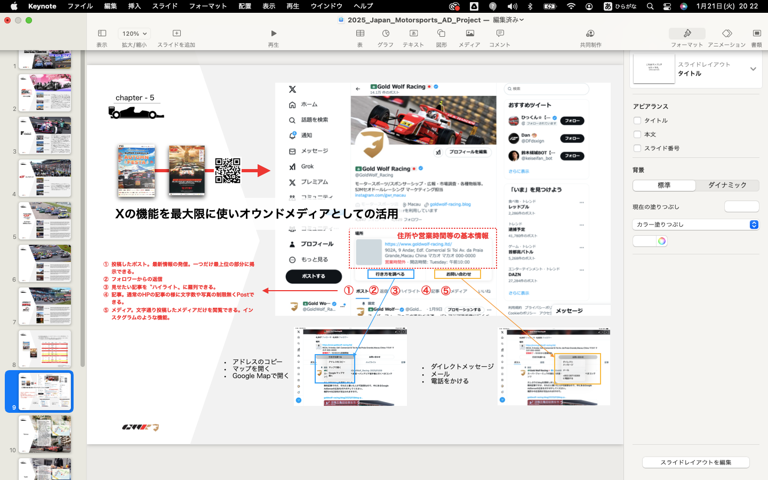Select slide 6 thumbnail in navigator
This screenshot has height=480, width=768.
pyautogui.click(x=45, y=263)
